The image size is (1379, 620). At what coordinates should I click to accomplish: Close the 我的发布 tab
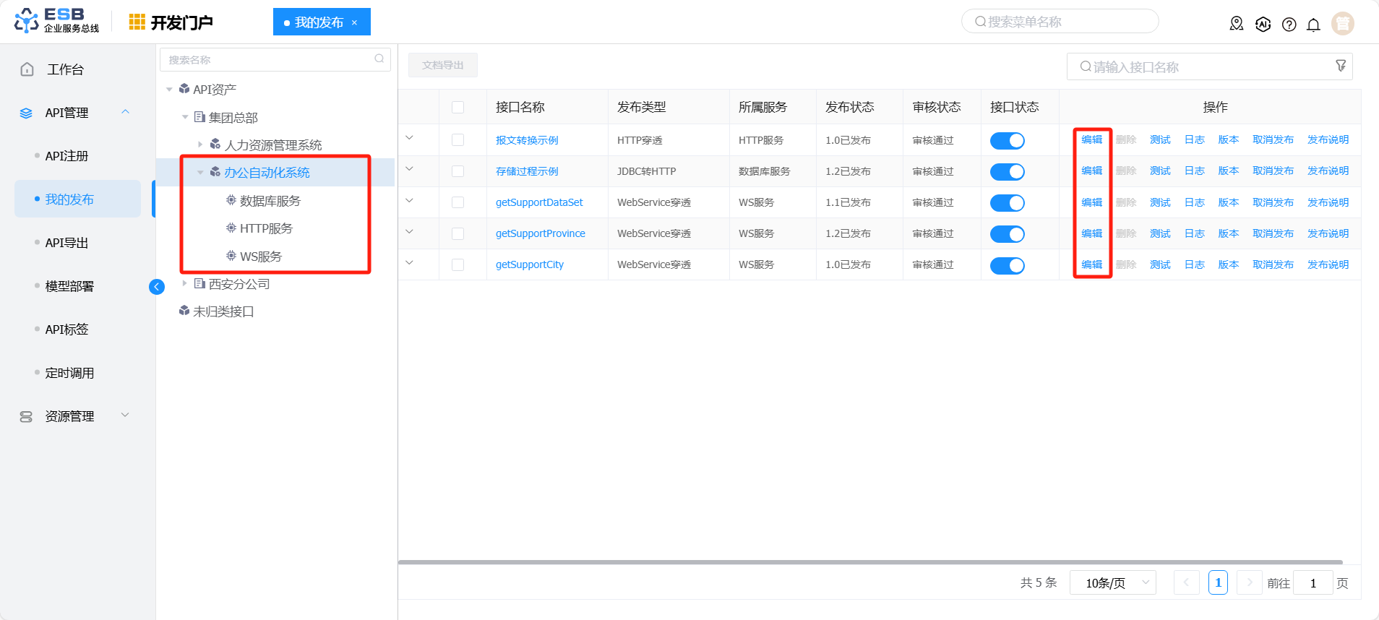(x=354, y=22)
